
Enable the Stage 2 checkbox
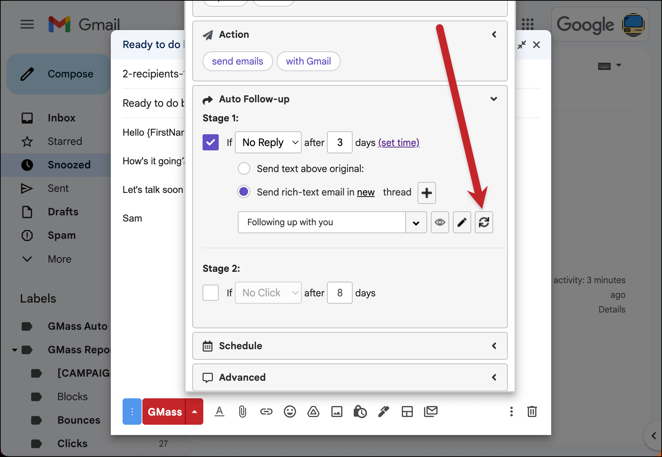211,293
